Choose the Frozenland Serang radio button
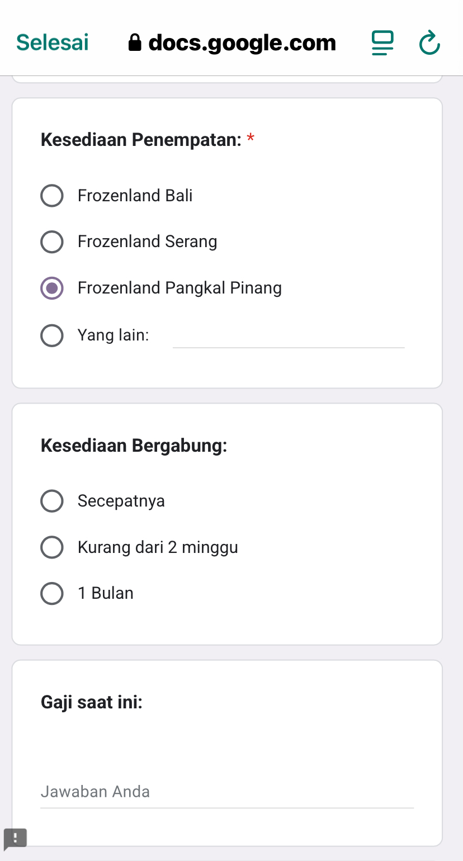 52,242
